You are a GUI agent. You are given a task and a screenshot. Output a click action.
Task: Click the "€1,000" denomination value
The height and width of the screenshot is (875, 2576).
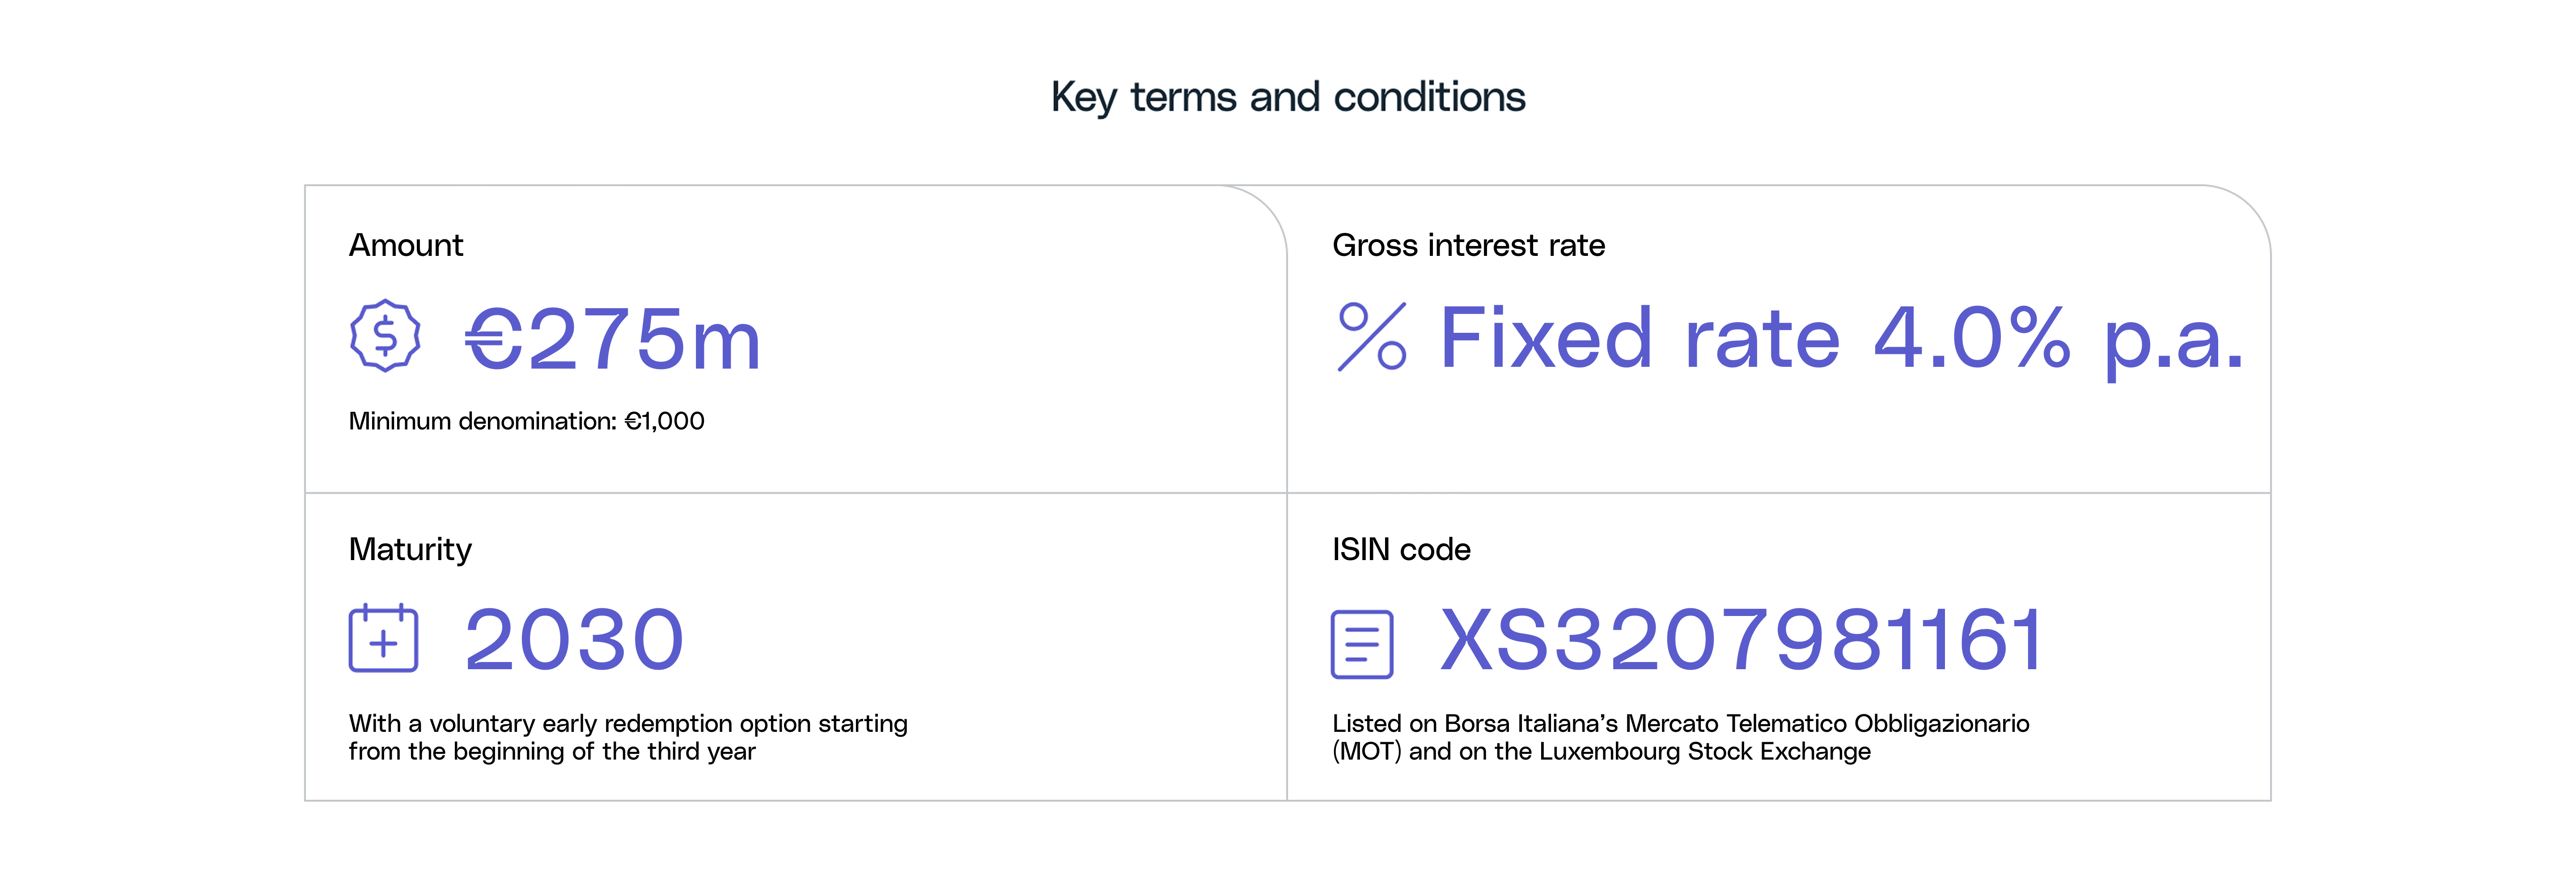click(x=665, y=421)
